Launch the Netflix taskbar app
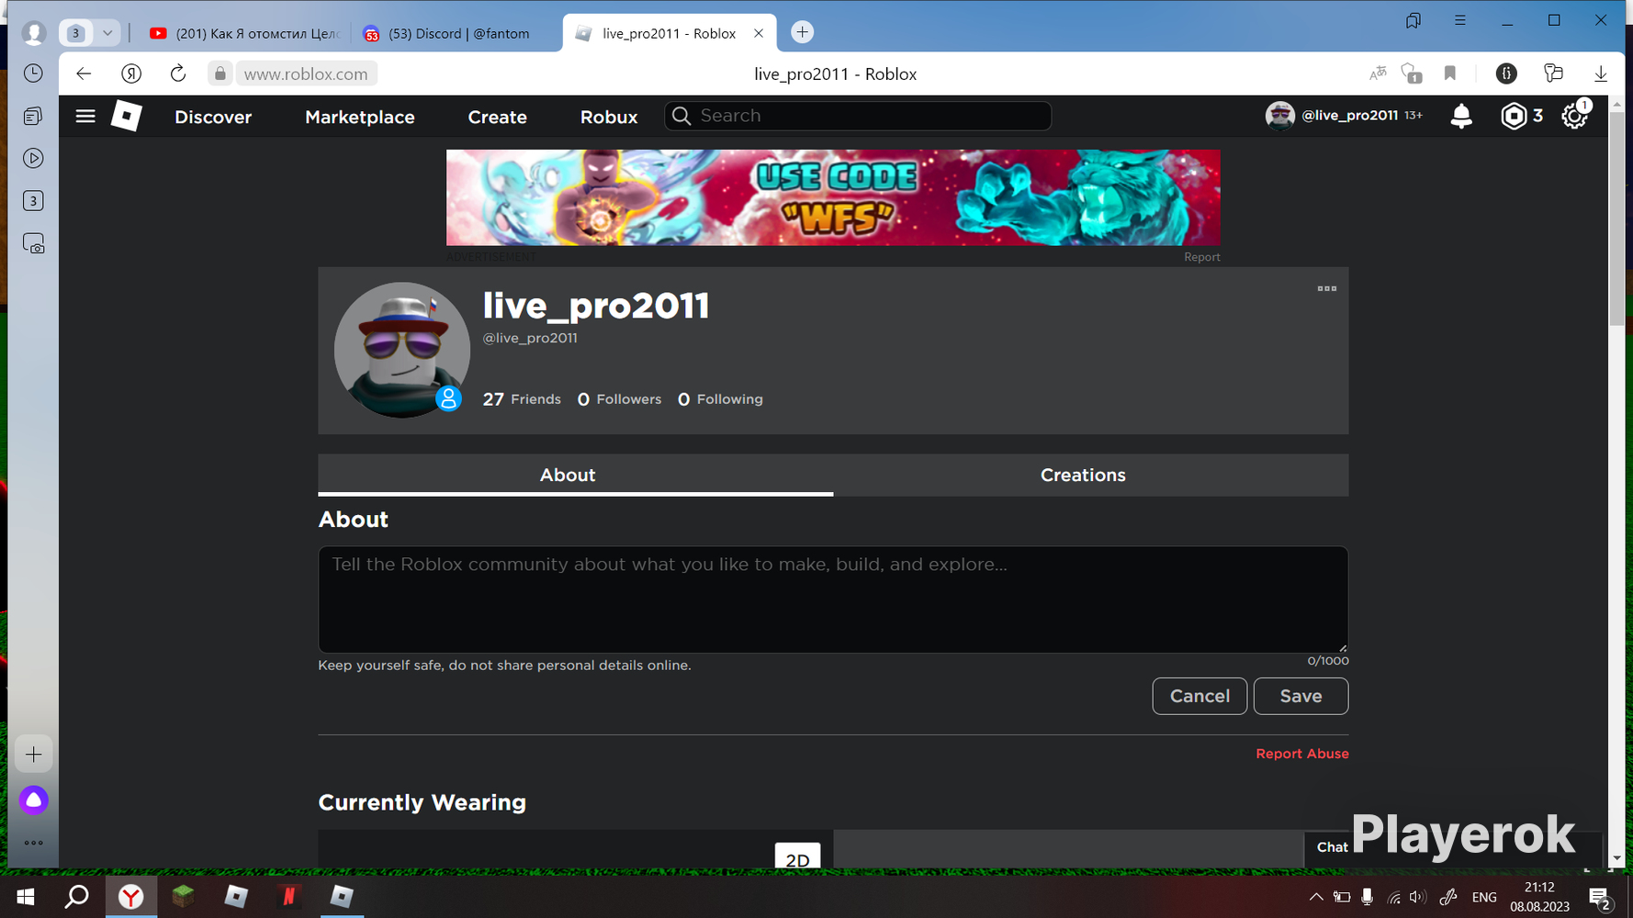1633x918 pixels. [288, 897]
